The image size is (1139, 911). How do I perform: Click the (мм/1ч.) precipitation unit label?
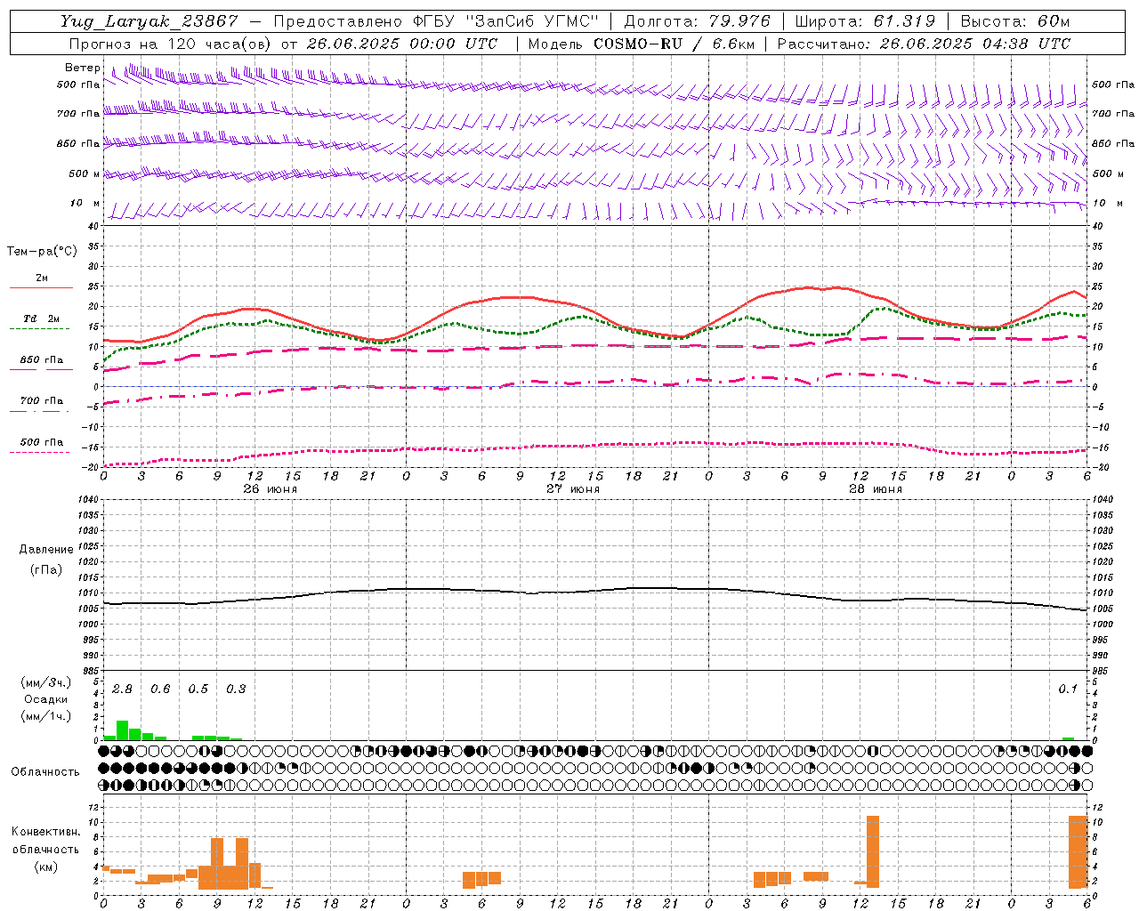click(46, 716)
